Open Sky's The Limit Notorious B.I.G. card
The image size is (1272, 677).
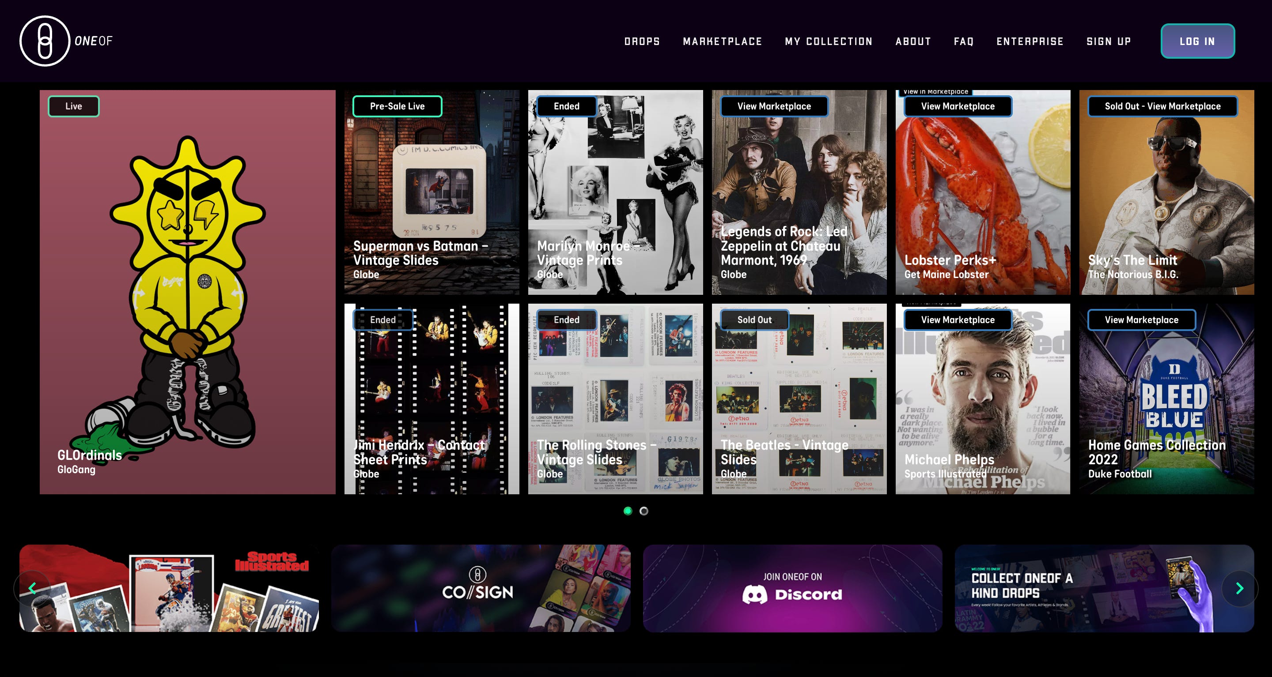click(x=1166, y=192)
